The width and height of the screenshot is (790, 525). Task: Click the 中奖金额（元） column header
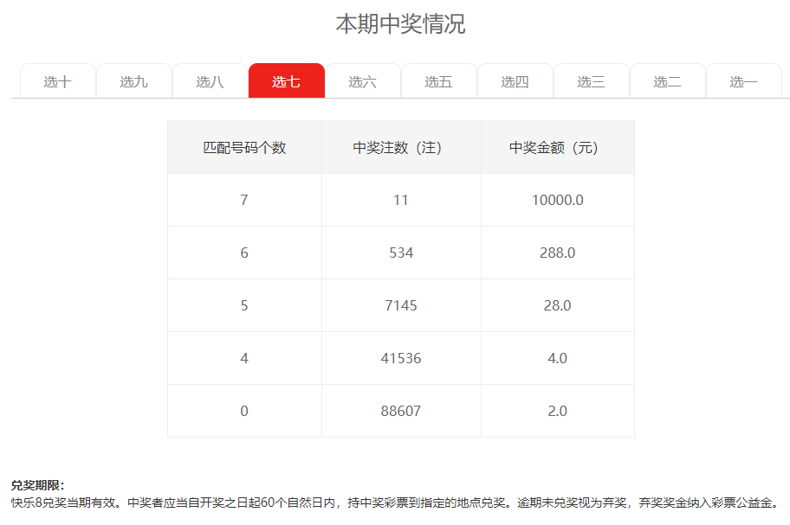557,148
